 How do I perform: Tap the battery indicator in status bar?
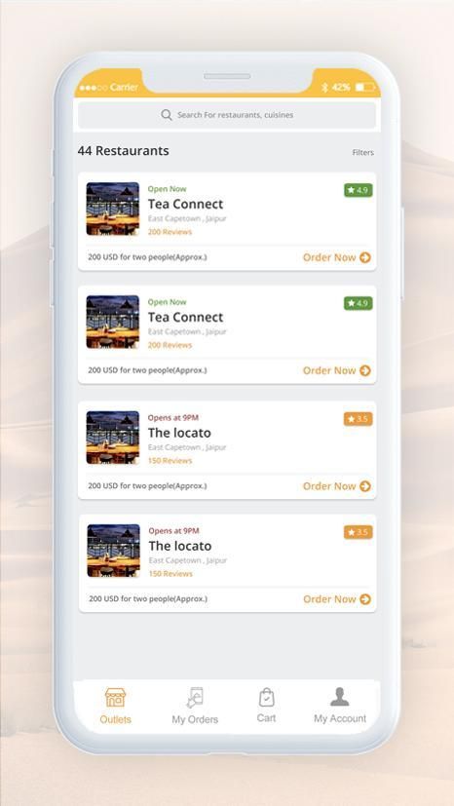(x=365, y=88)
